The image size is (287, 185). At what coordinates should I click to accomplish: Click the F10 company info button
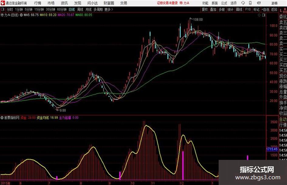(248, 9)
